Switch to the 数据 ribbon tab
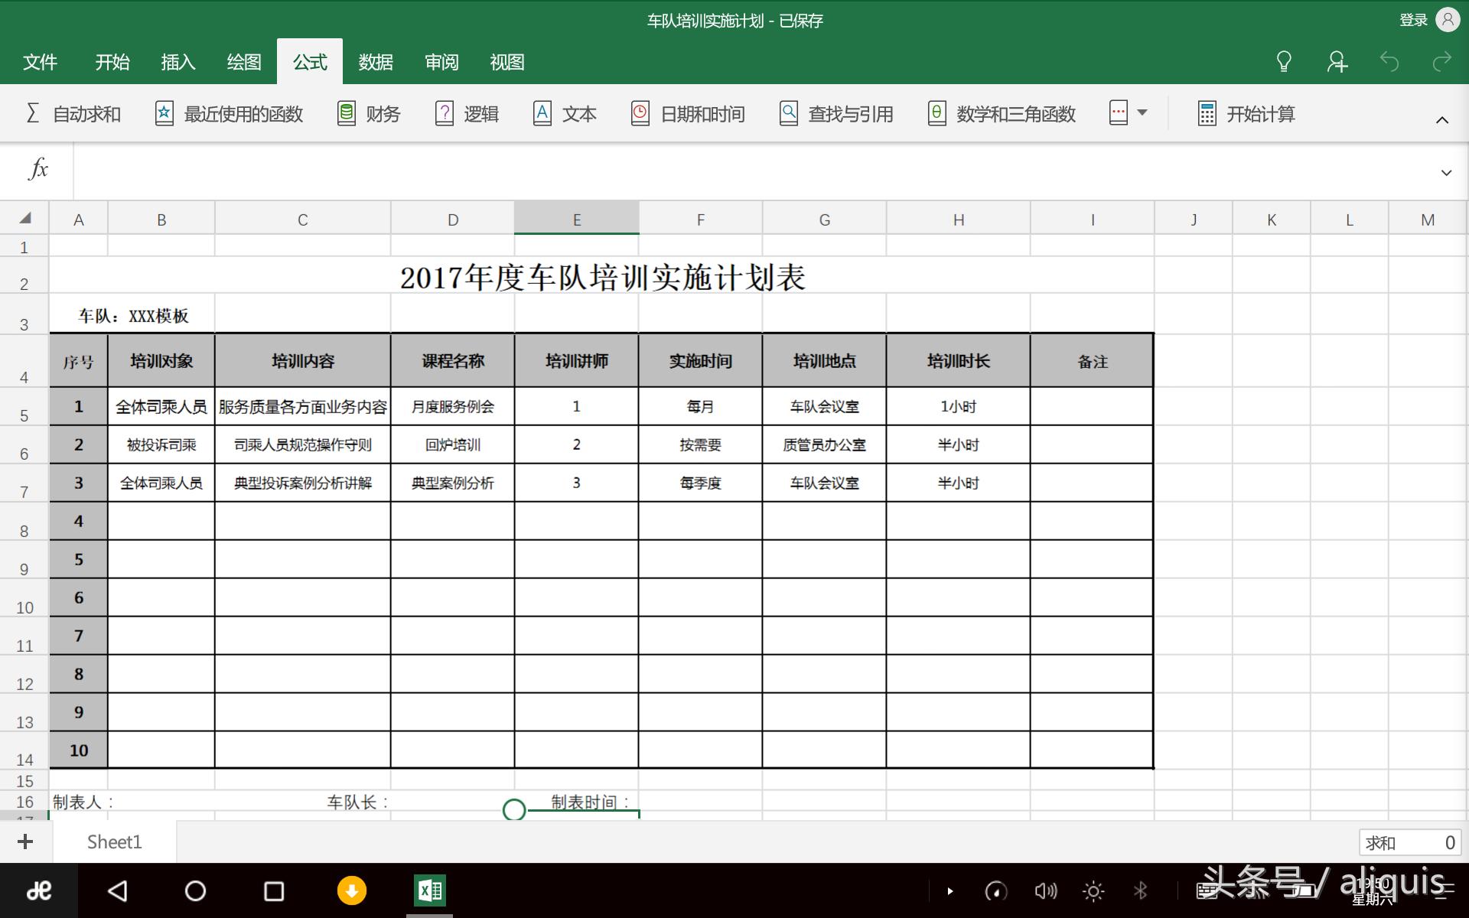The width and height of the screenshot is (1469, 918). (375, 62)
